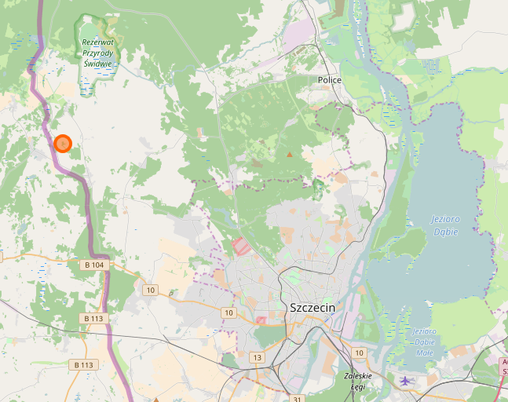Viewport: 508px width, 402px height.
Task: Click brown triangle marker at bottom edge
Action: click(x=156, y=400)
